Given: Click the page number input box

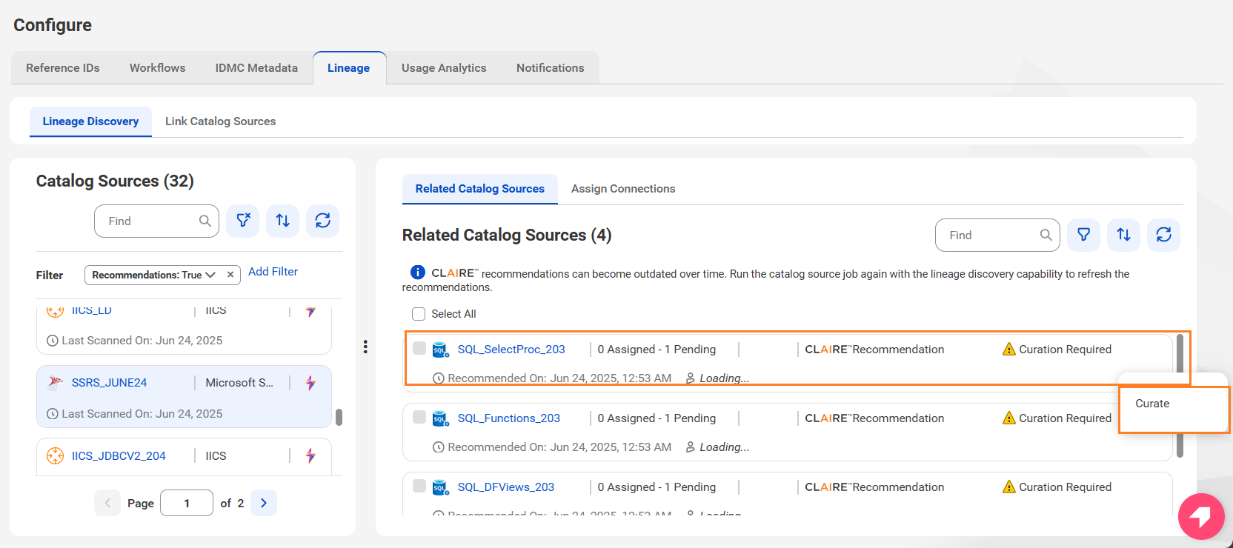Looking at the screenshot, I should click(187, 503).
